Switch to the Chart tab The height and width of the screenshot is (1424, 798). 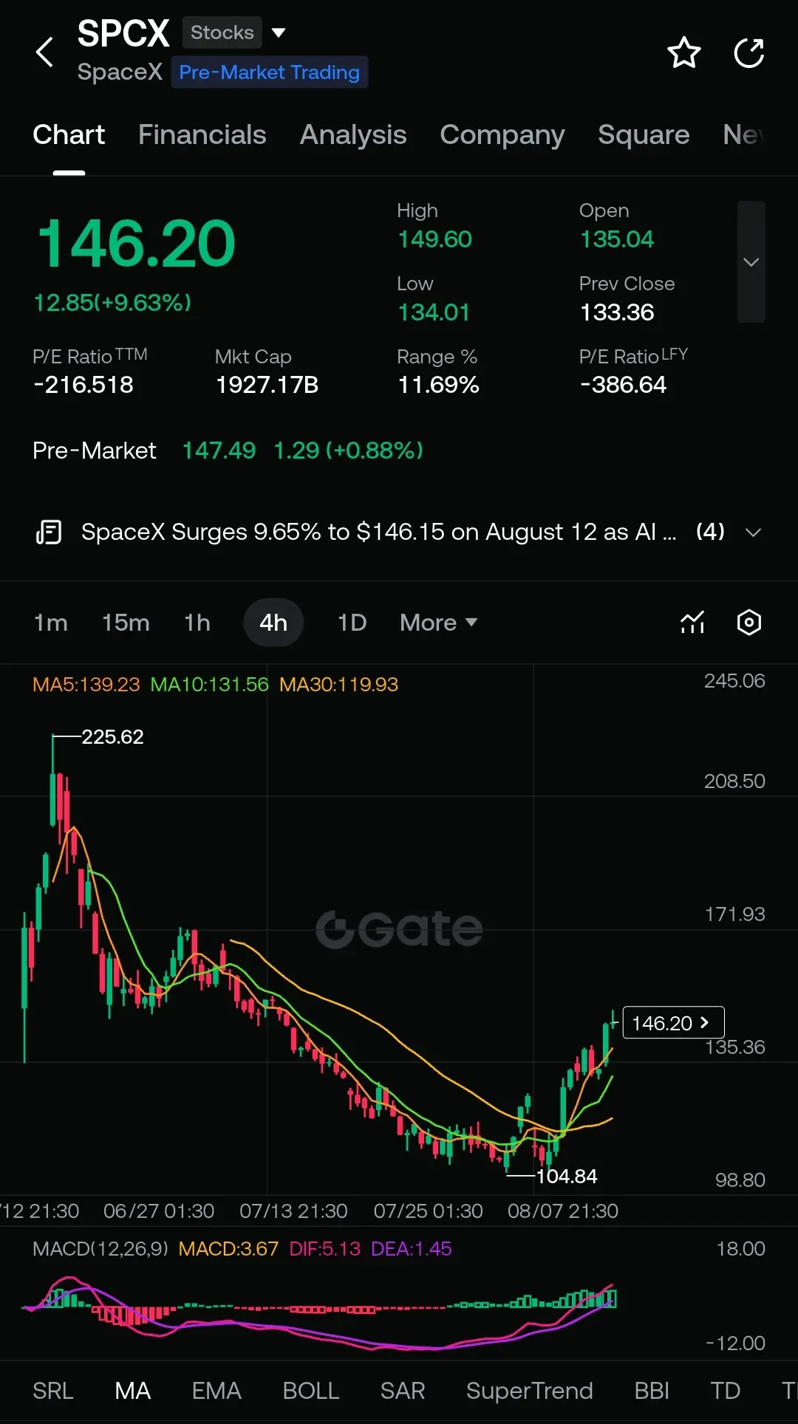click(69, 134)
